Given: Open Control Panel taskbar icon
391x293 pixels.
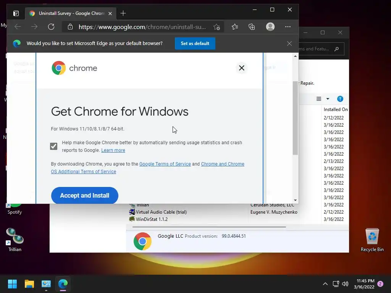Looking at the screenshot, I should 46,284.
